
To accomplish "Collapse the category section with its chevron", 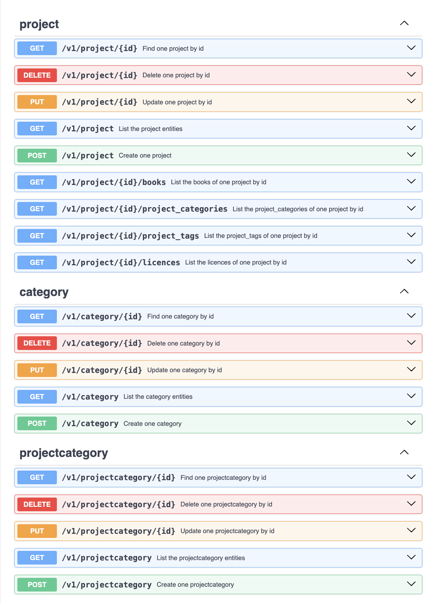I will click(404, 292).
